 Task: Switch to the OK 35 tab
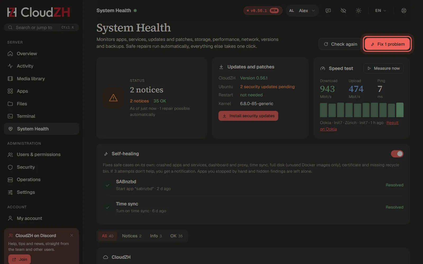pos(176,236)
